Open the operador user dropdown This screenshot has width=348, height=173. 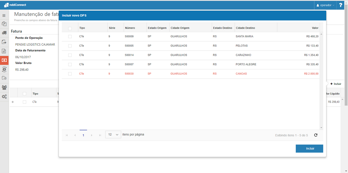325,5
